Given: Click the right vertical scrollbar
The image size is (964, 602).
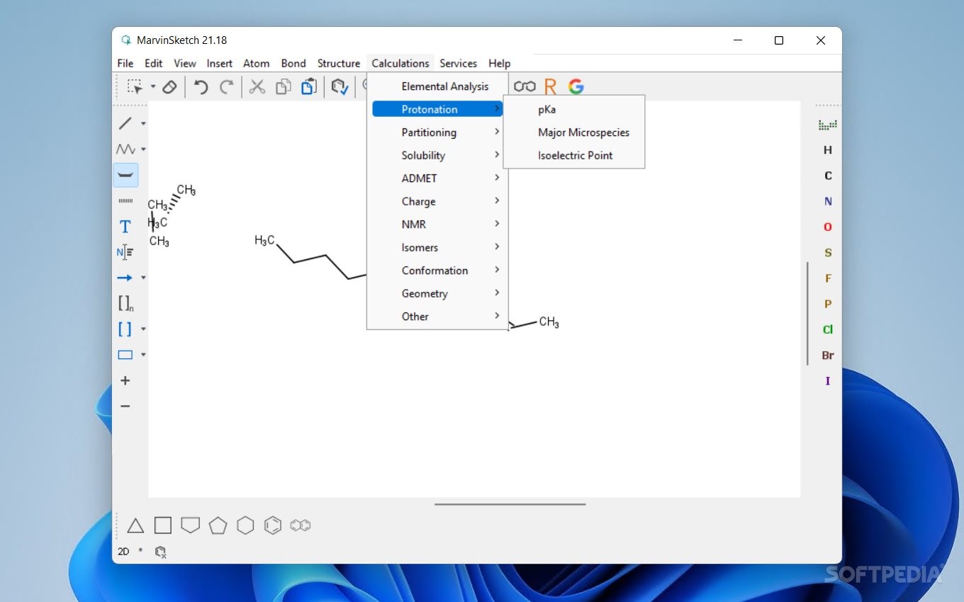Looking at the screenshot, I should [x=807, y=314].
